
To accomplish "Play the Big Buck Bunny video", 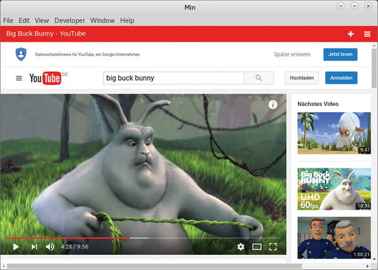I will coord(16,247).
